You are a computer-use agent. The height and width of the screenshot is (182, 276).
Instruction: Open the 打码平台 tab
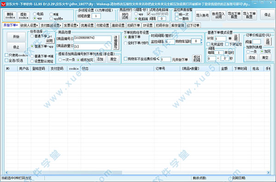162,25
